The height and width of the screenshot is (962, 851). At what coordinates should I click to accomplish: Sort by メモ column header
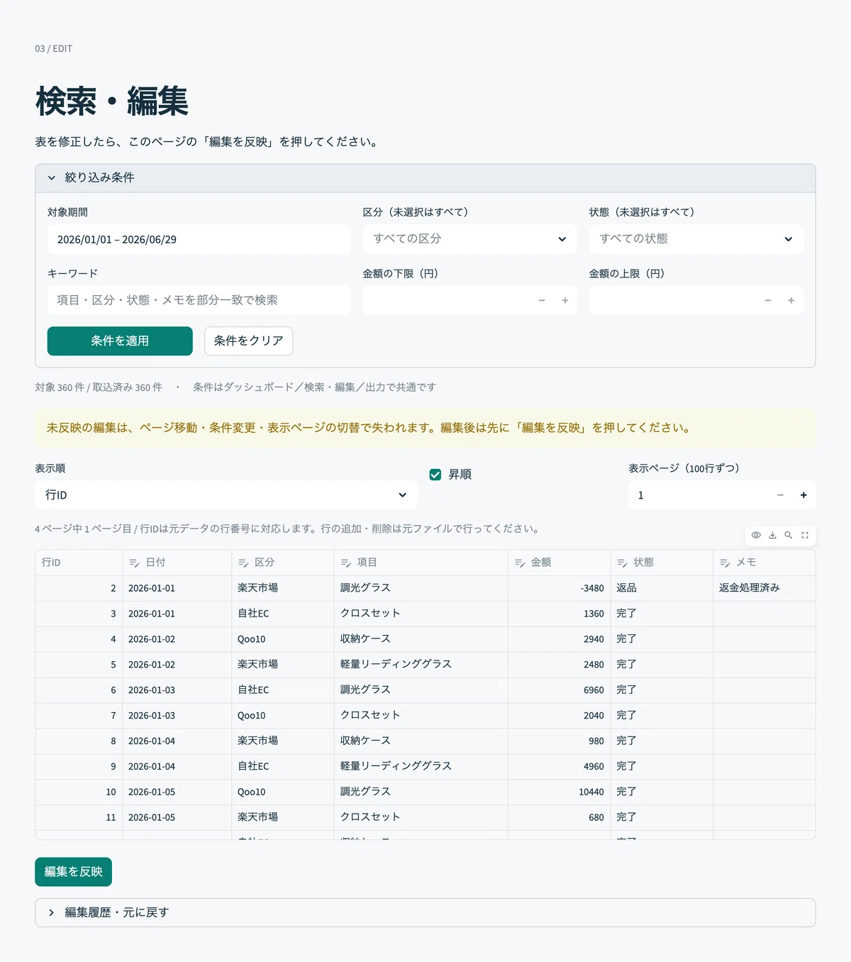[764, 563]
